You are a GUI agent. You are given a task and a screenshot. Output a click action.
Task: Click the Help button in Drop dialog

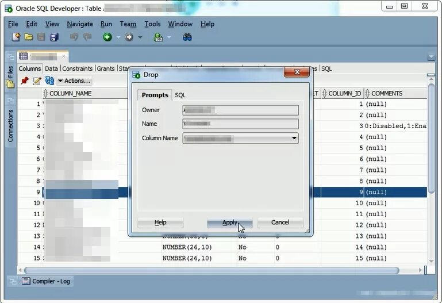click(x=160, y=223)
